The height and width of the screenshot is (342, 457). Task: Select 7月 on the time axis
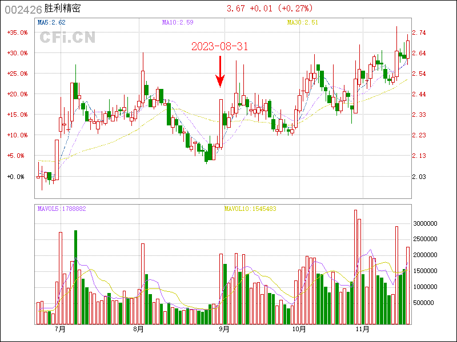click(59, 329)
